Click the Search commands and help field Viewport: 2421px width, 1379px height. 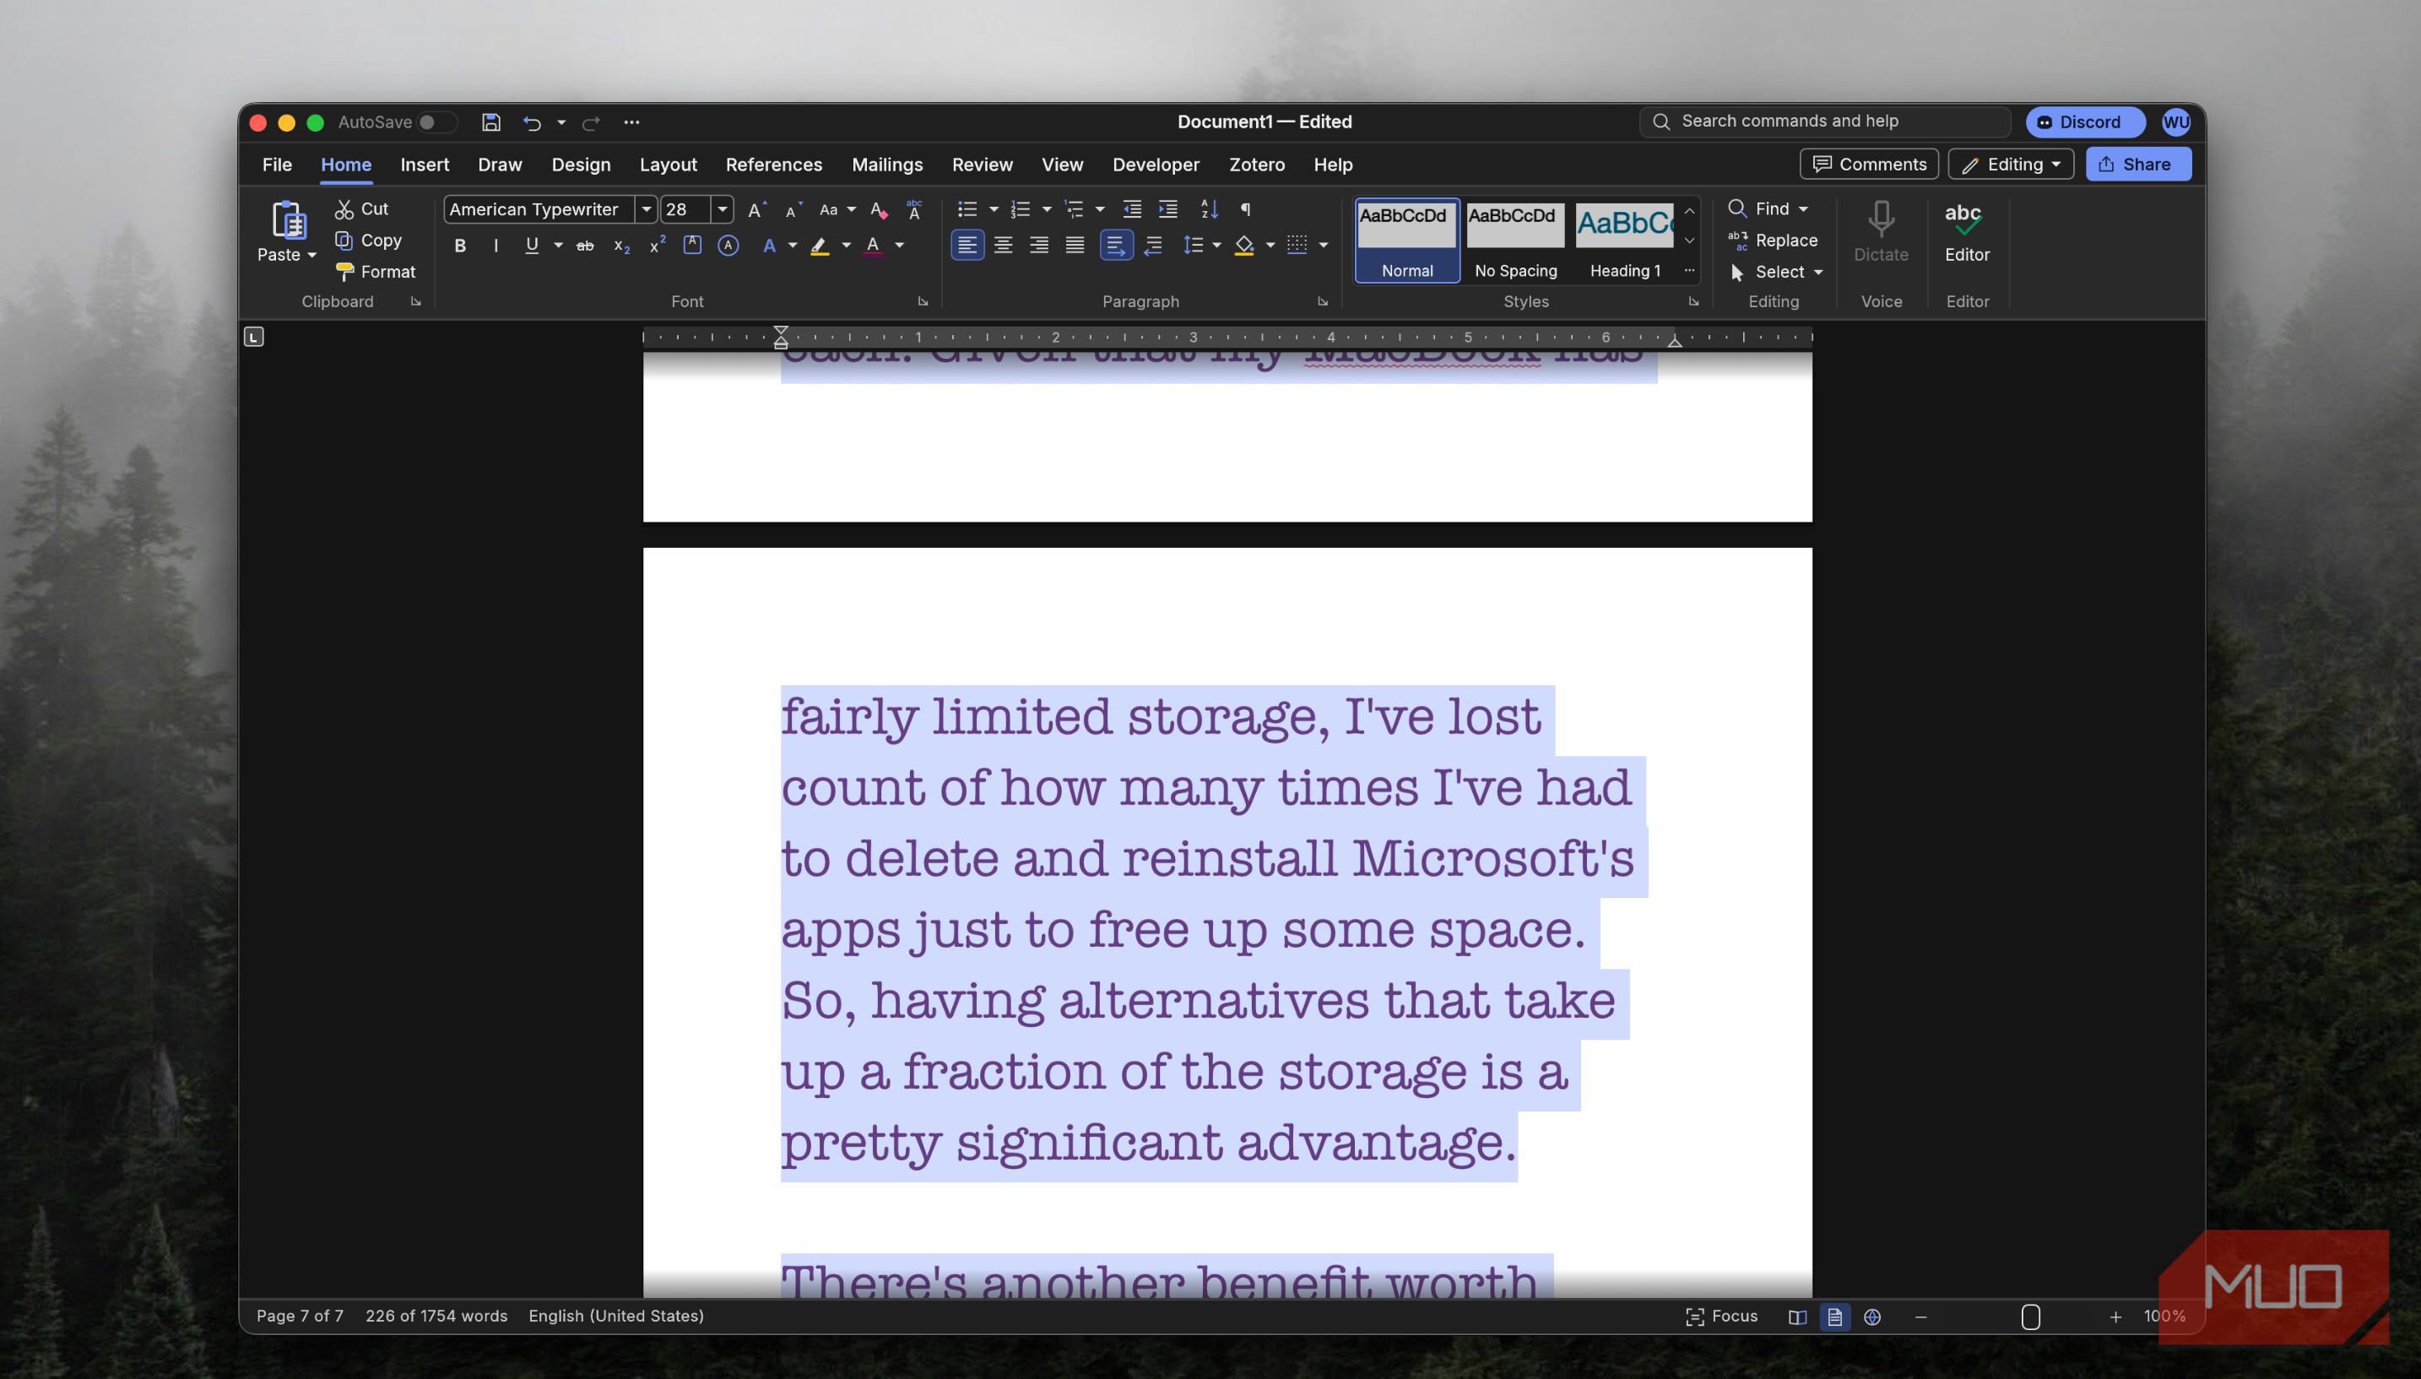click(1824, 122)
